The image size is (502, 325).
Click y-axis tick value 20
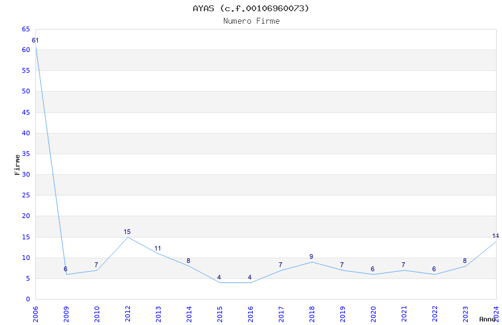(x=26, y=216)
